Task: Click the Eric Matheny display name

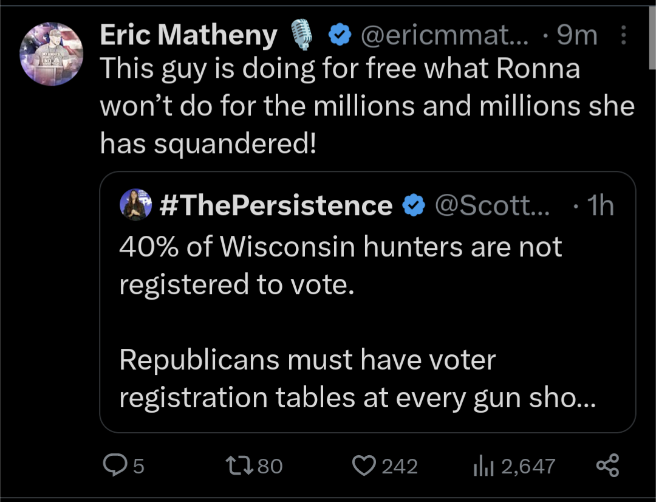Action: coord(188,36)
